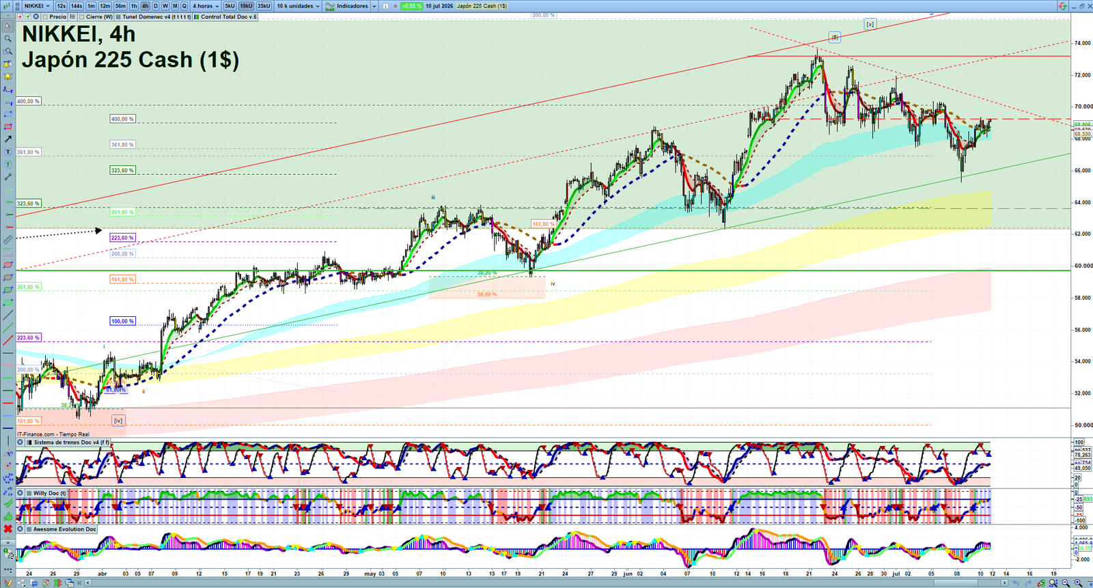Image resolution: width=1093 pixels, height=588 pixels.
Task: Switch to the 56m timeframe
Action: click(120, 6)
